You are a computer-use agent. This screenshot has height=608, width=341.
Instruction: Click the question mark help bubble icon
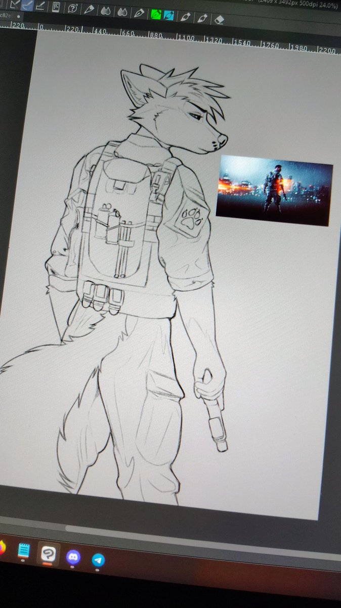[x=72, y=8]
